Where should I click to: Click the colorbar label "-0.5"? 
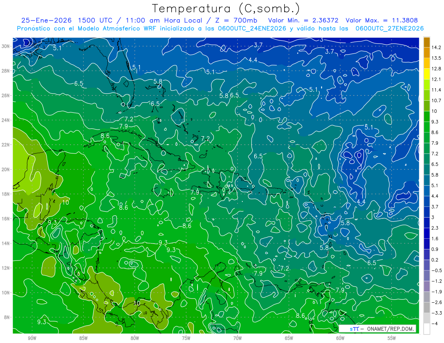click(437, 270)
